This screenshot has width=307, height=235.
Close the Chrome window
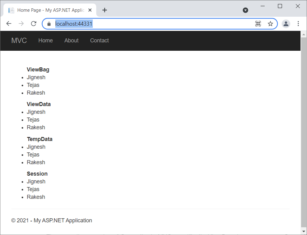tap(298, 6)
